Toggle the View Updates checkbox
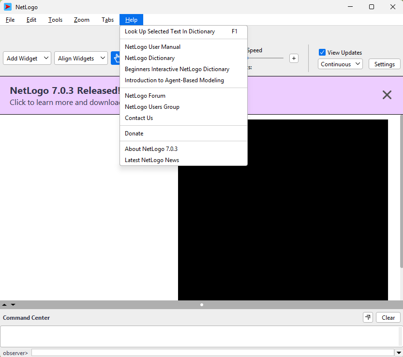The height and width of the screenshot is (357, 403). point(322,52)
